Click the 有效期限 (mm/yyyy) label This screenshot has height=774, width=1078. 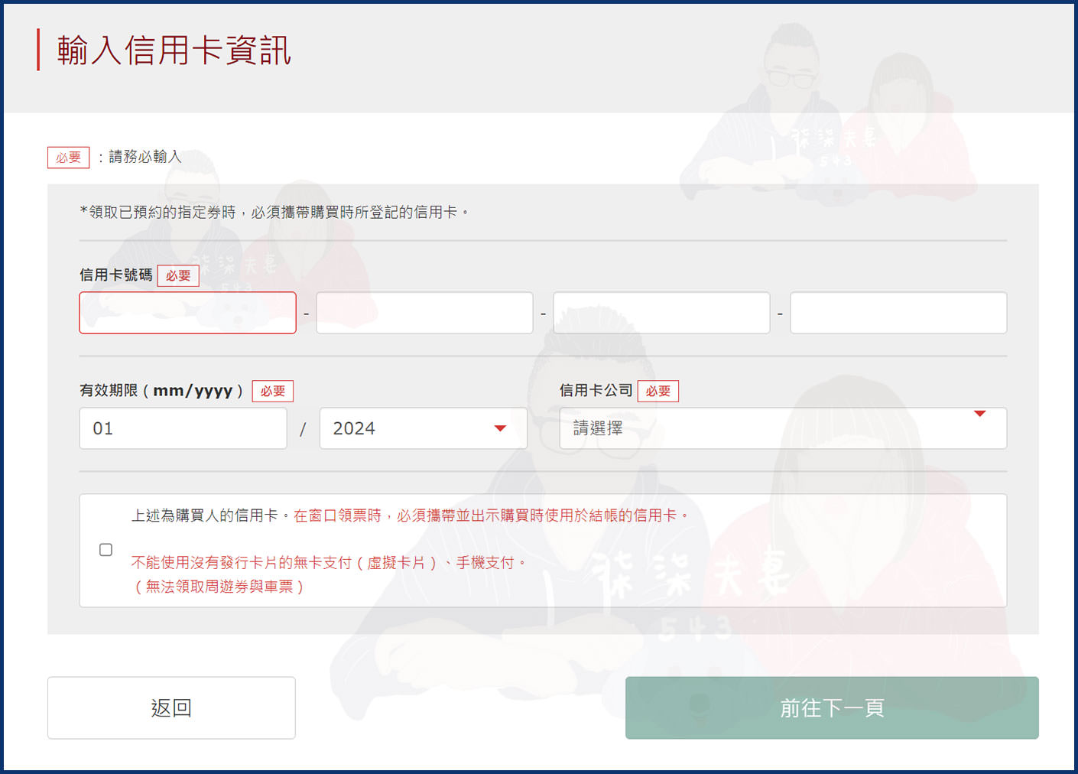click(x=161, y=391)
